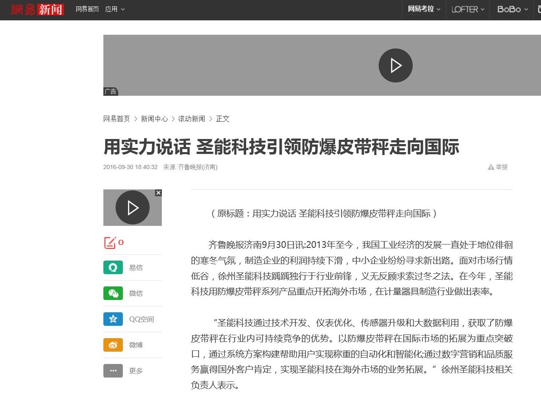Open 新闻中心 from the breadcrumb trail

(x=155, y=119)
